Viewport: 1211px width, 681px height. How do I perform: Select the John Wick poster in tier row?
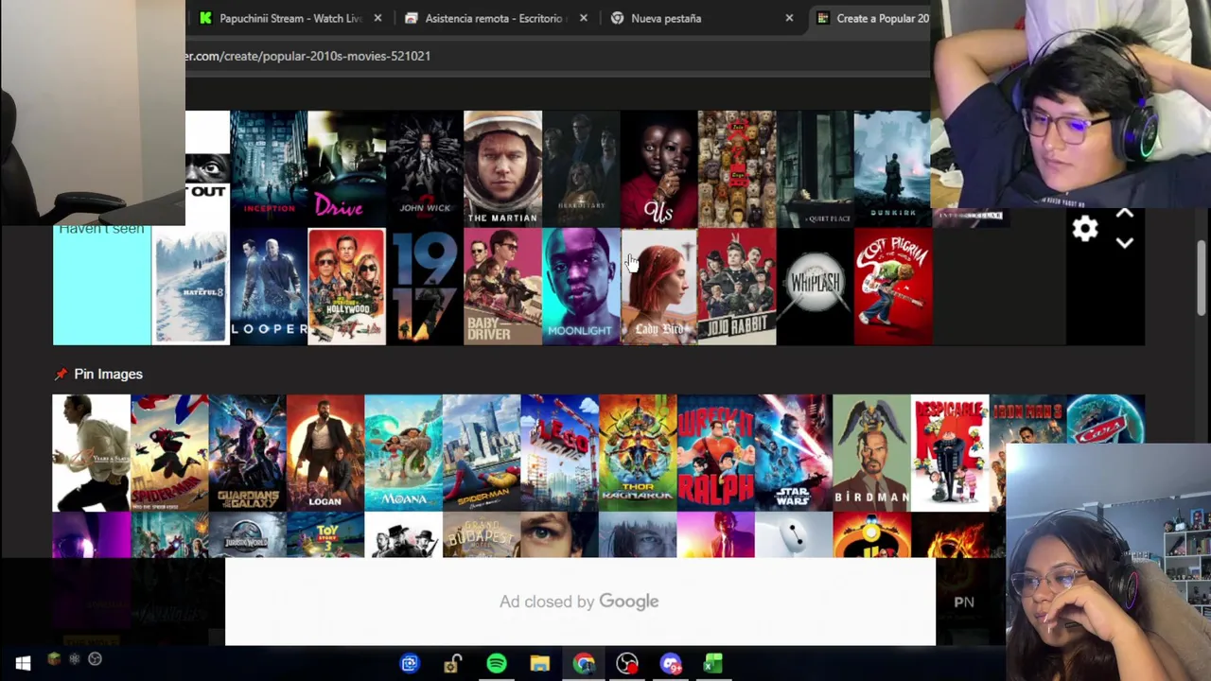pos(425,168)
